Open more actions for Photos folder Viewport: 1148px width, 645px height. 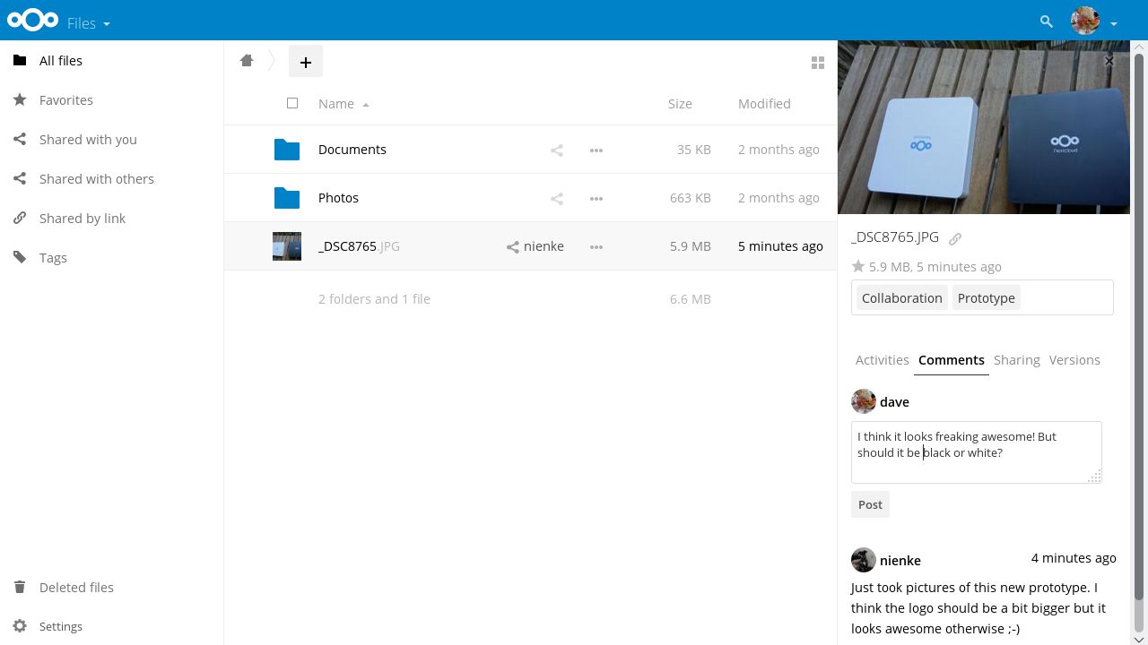coord(596,199)
